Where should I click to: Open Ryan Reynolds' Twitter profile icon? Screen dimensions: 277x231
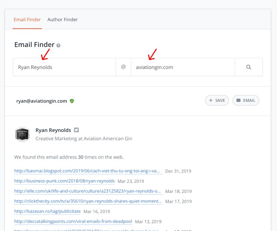76,130
